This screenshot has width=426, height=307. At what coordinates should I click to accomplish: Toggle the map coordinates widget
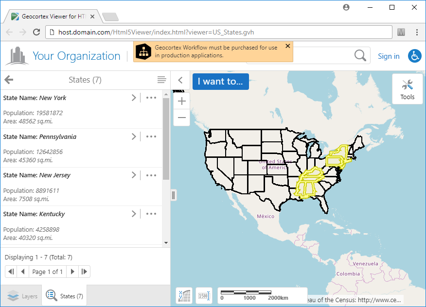[184, 296]
